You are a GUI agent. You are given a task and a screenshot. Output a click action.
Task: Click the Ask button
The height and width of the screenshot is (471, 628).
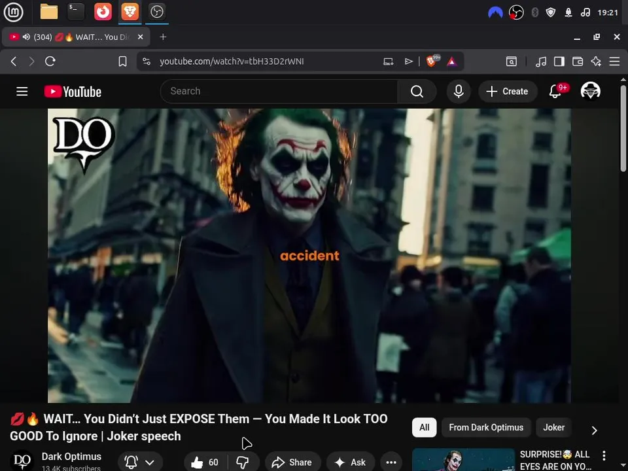[x=351, y=462]
